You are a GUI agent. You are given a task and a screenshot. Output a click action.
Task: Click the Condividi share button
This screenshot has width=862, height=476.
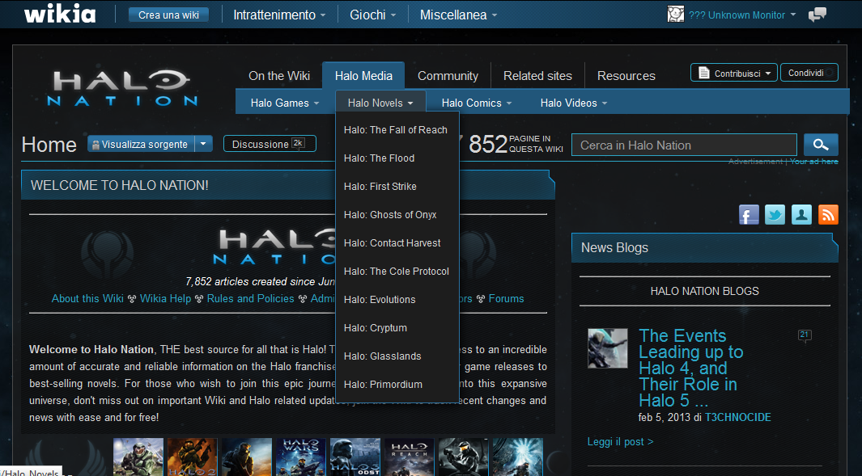tap(809, 73)
